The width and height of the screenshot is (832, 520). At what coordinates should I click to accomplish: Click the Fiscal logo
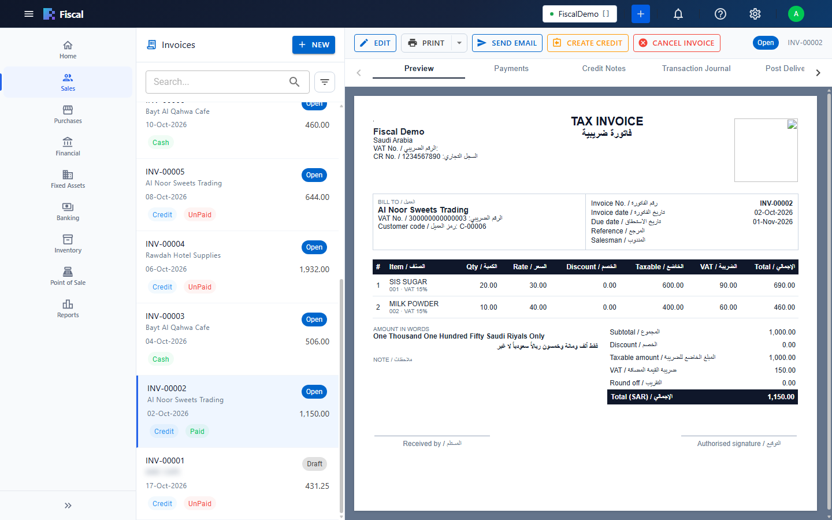click(64, 14)
